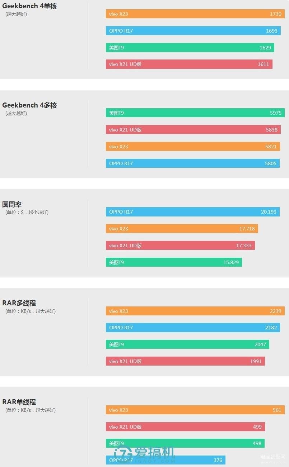
Task: Select the vivo X21 UD版 bar scoring 1611
Action: (x=189, y=64)
